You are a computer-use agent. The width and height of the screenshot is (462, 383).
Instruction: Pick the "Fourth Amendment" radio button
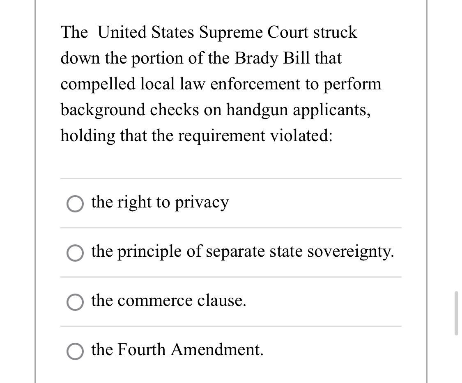tap(75, 351)
